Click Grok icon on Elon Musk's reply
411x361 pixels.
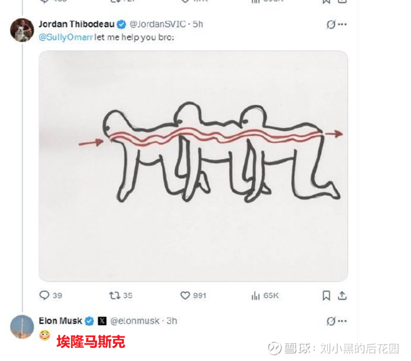(x=331, y=321)
